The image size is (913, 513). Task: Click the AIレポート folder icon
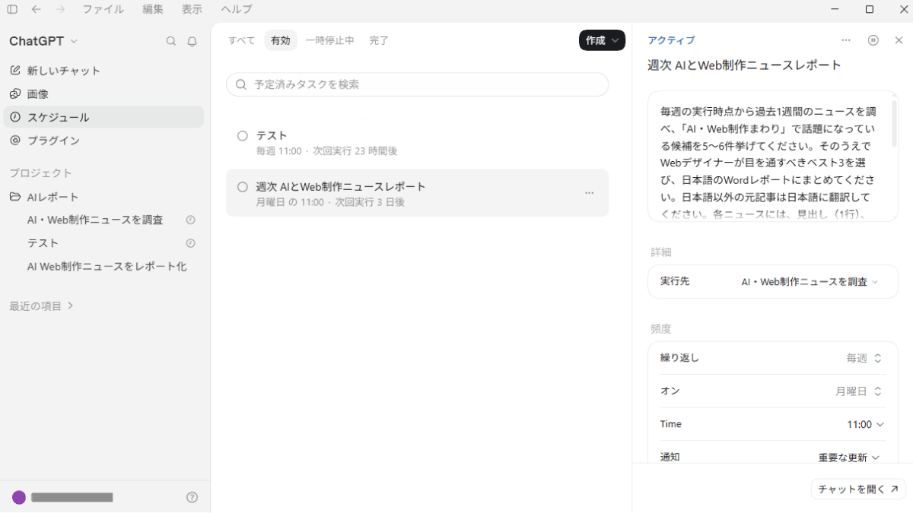15,197
